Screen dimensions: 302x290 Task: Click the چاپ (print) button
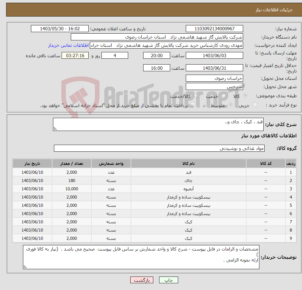pos(168,280)
